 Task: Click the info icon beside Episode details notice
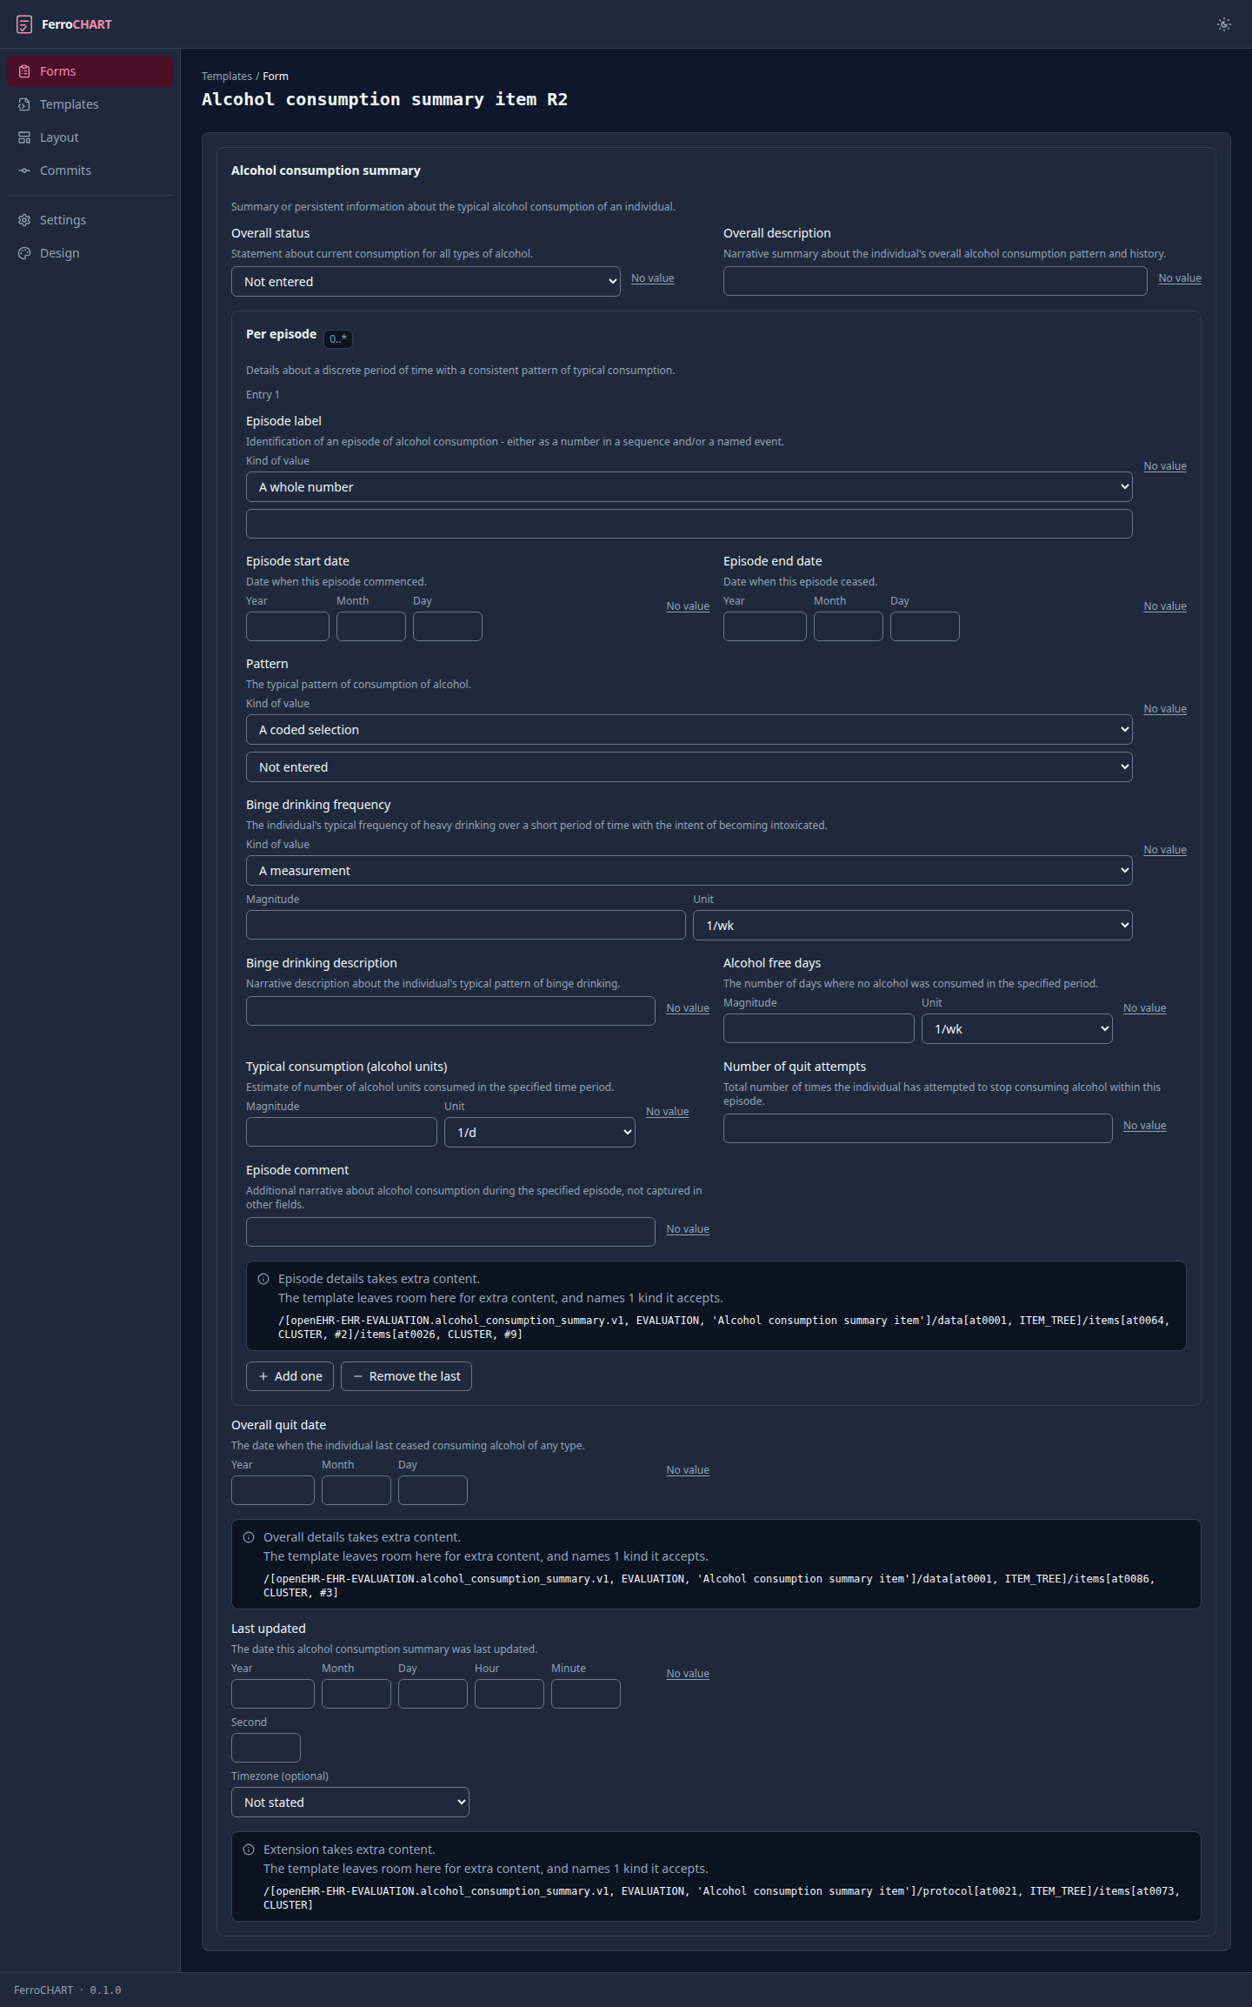point(263,1279)
